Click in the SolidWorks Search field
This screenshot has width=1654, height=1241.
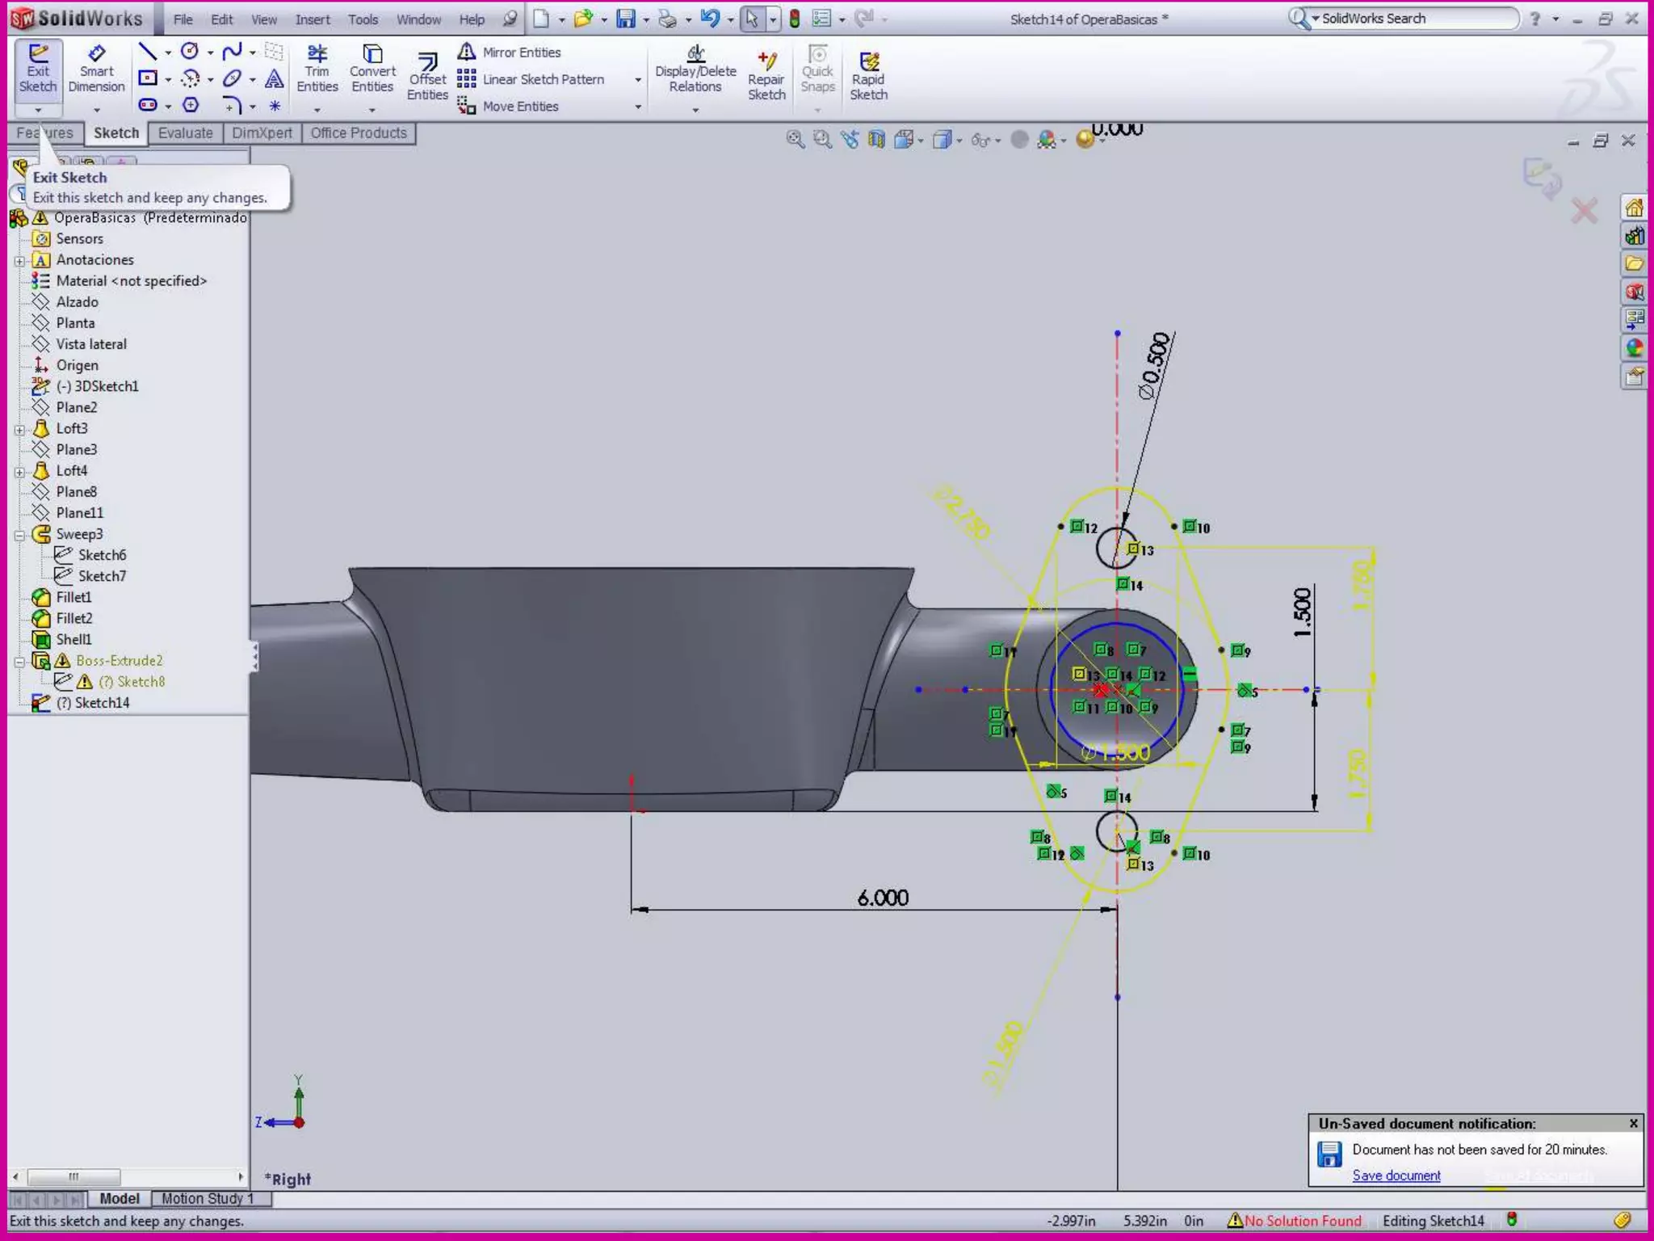point(1413,19)
